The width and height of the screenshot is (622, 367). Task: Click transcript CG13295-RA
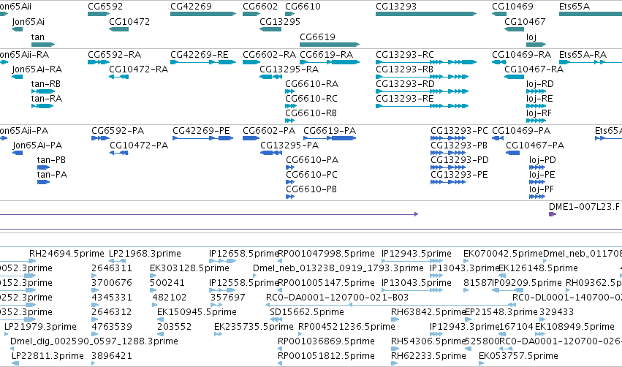click(x=289, y=69)
